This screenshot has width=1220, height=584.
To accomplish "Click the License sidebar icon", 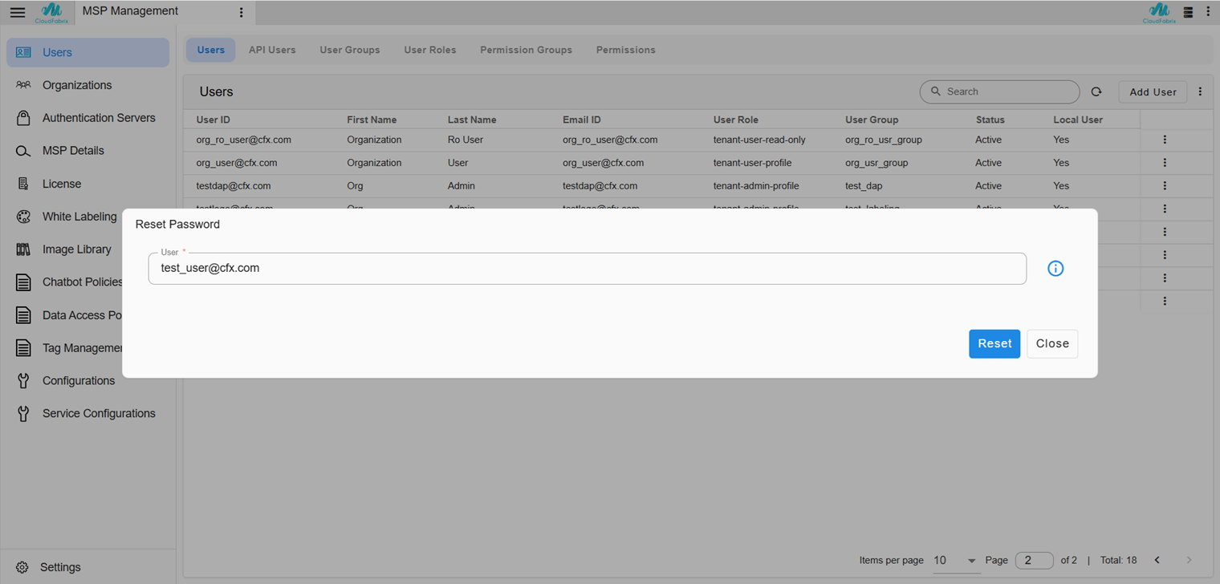I will [23, 184].
